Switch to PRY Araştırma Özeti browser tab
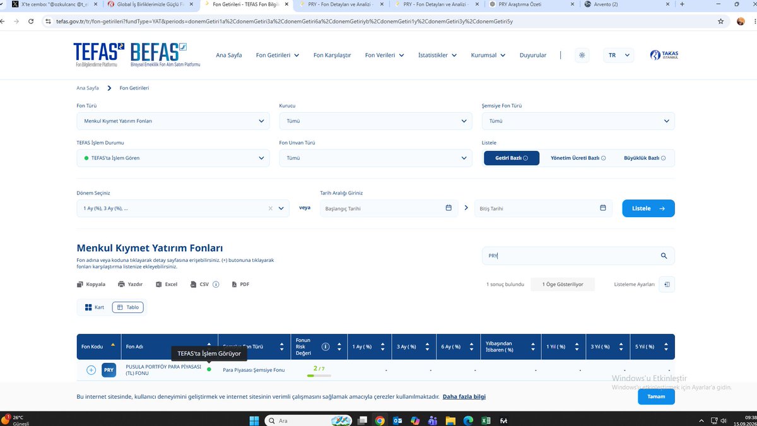Image resolution: width=757 pixels, height=426 pixels. tap(533, 4)
